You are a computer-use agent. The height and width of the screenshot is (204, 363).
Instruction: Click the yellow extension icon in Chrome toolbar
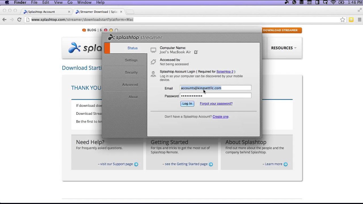tap(351, 20)
